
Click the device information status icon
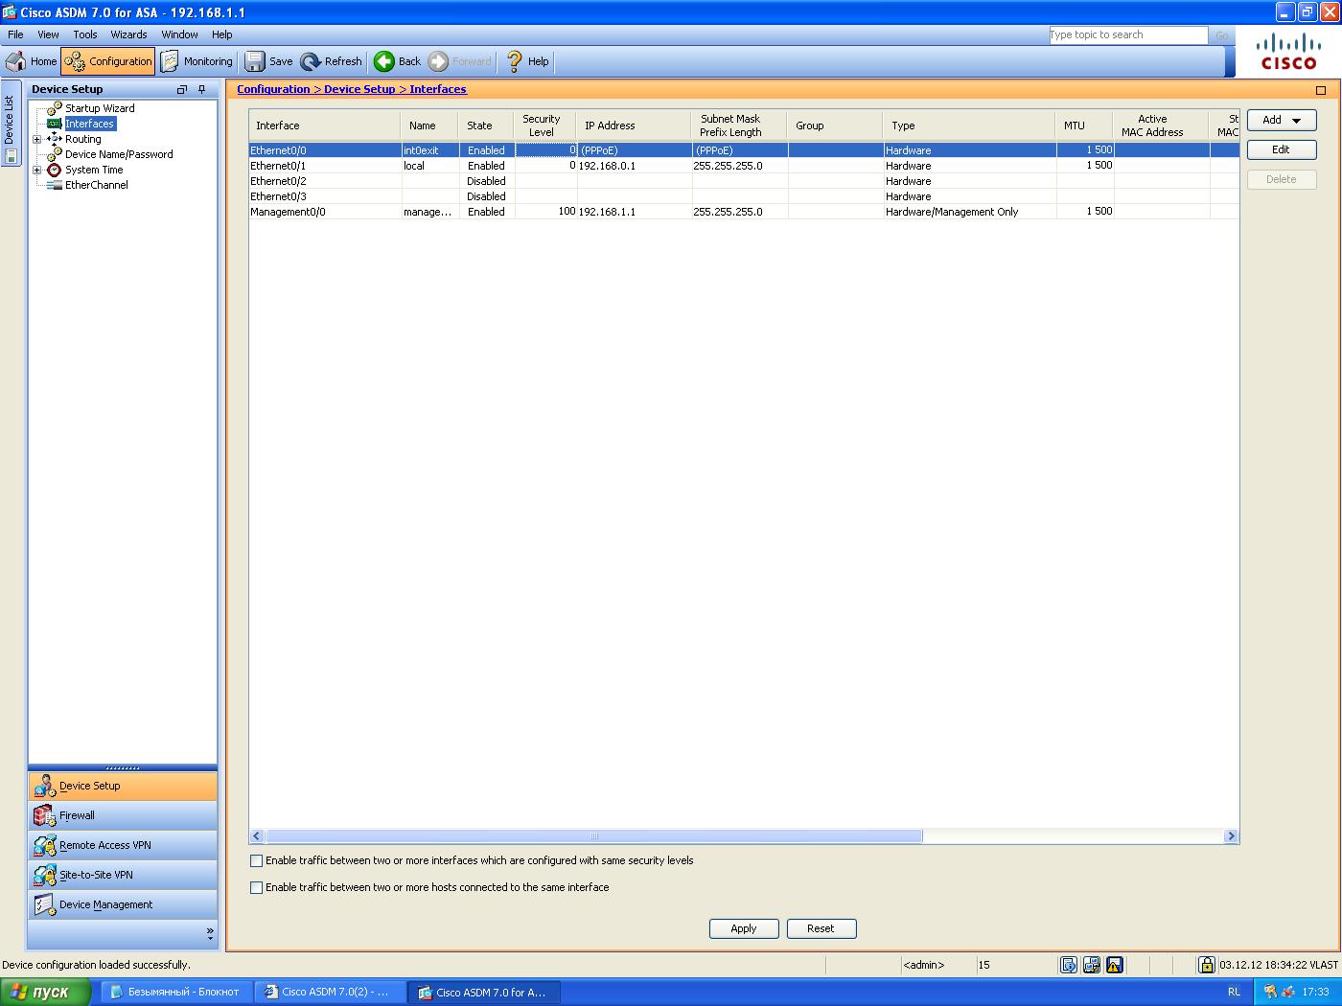point(1069,965)
